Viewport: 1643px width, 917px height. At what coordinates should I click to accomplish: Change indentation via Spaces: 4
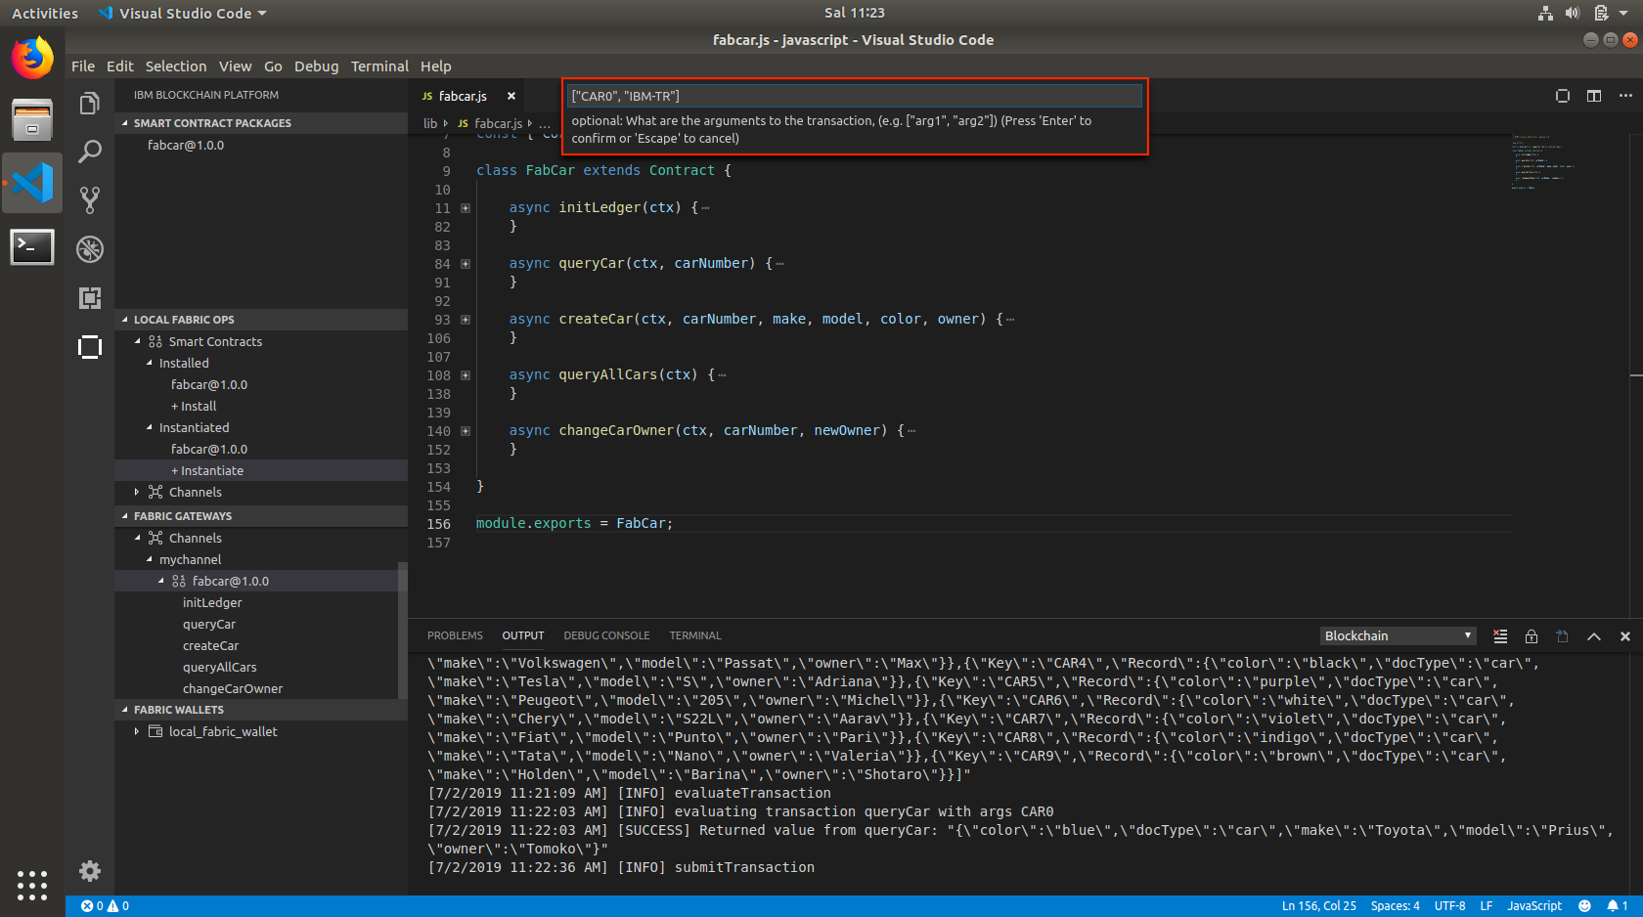[1395, 906]
